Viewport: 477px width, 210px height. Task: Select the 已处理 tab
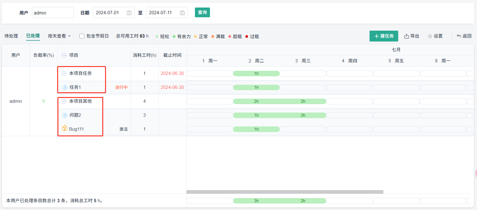click(33, 36)
